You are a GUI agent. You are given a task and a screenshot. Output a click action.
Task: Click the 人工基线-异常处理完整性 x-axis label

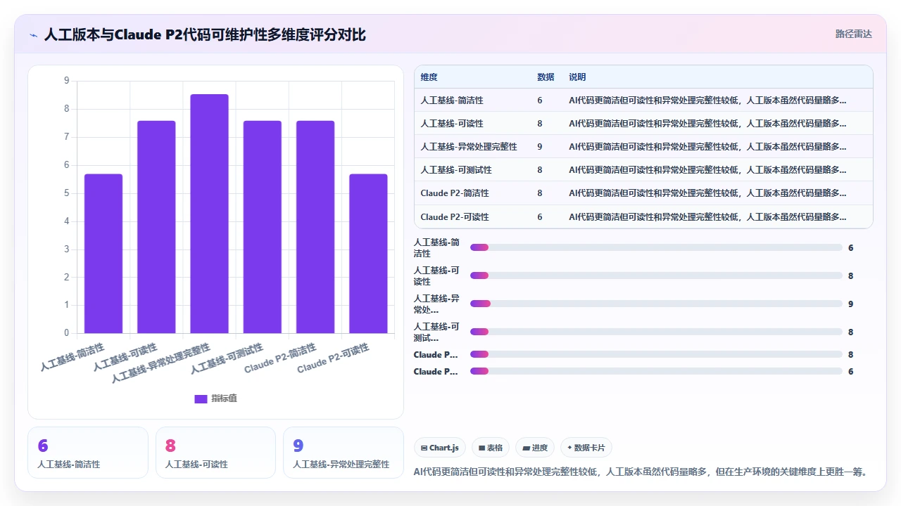[x=161, y=362]
